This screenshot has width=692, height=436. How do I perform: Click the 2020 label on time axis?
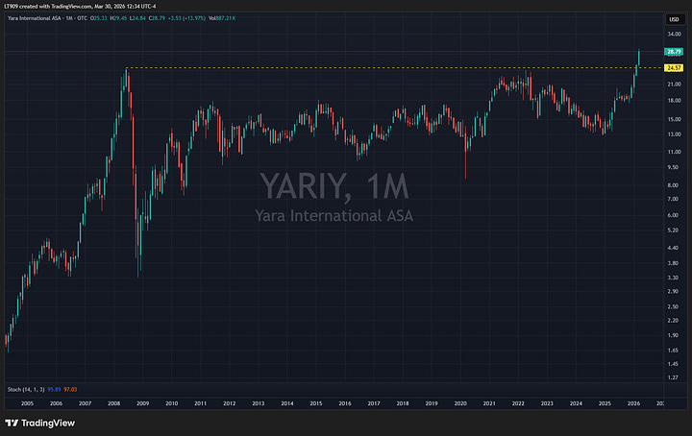[x=460, y=403]
